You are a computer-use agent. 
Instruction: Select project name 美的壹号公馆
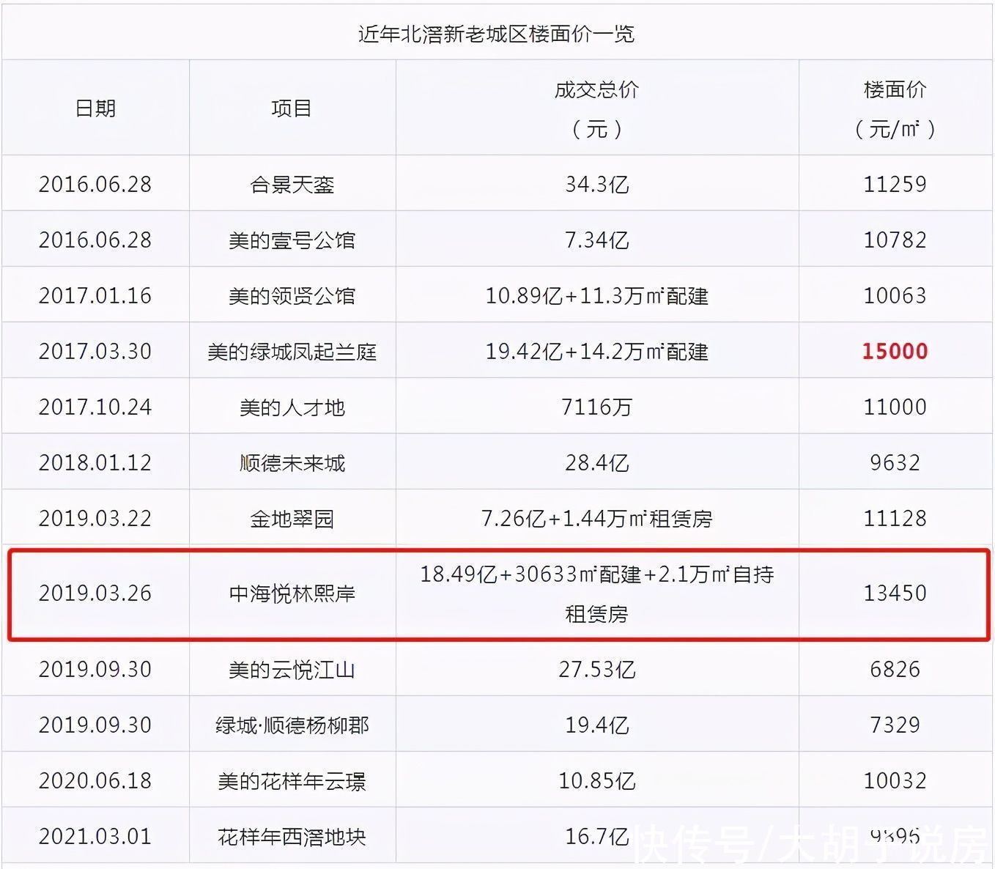(292, 240)
